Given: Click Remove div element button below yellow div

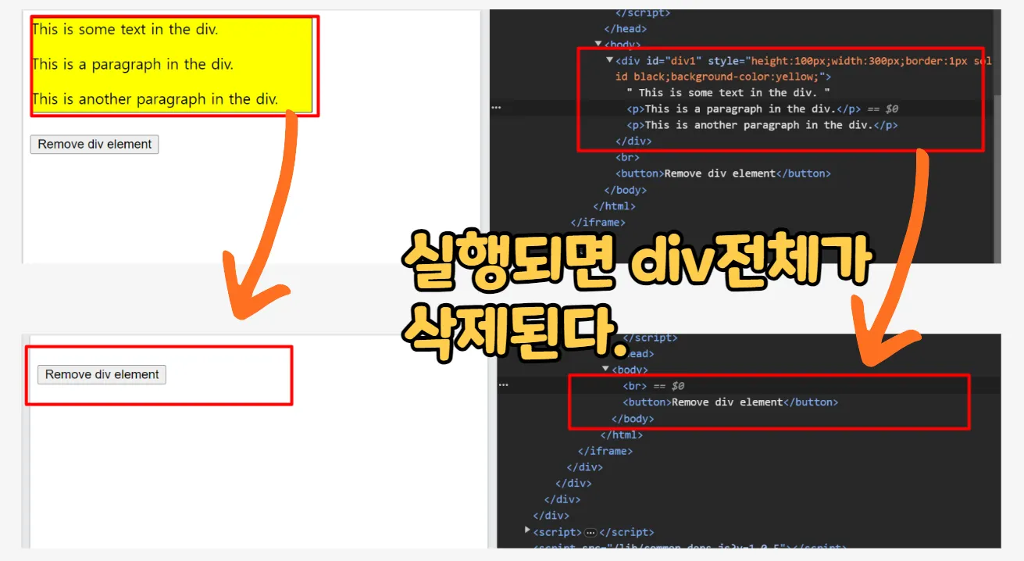Looking at the screenshot, I should click(x=95, y=145).
